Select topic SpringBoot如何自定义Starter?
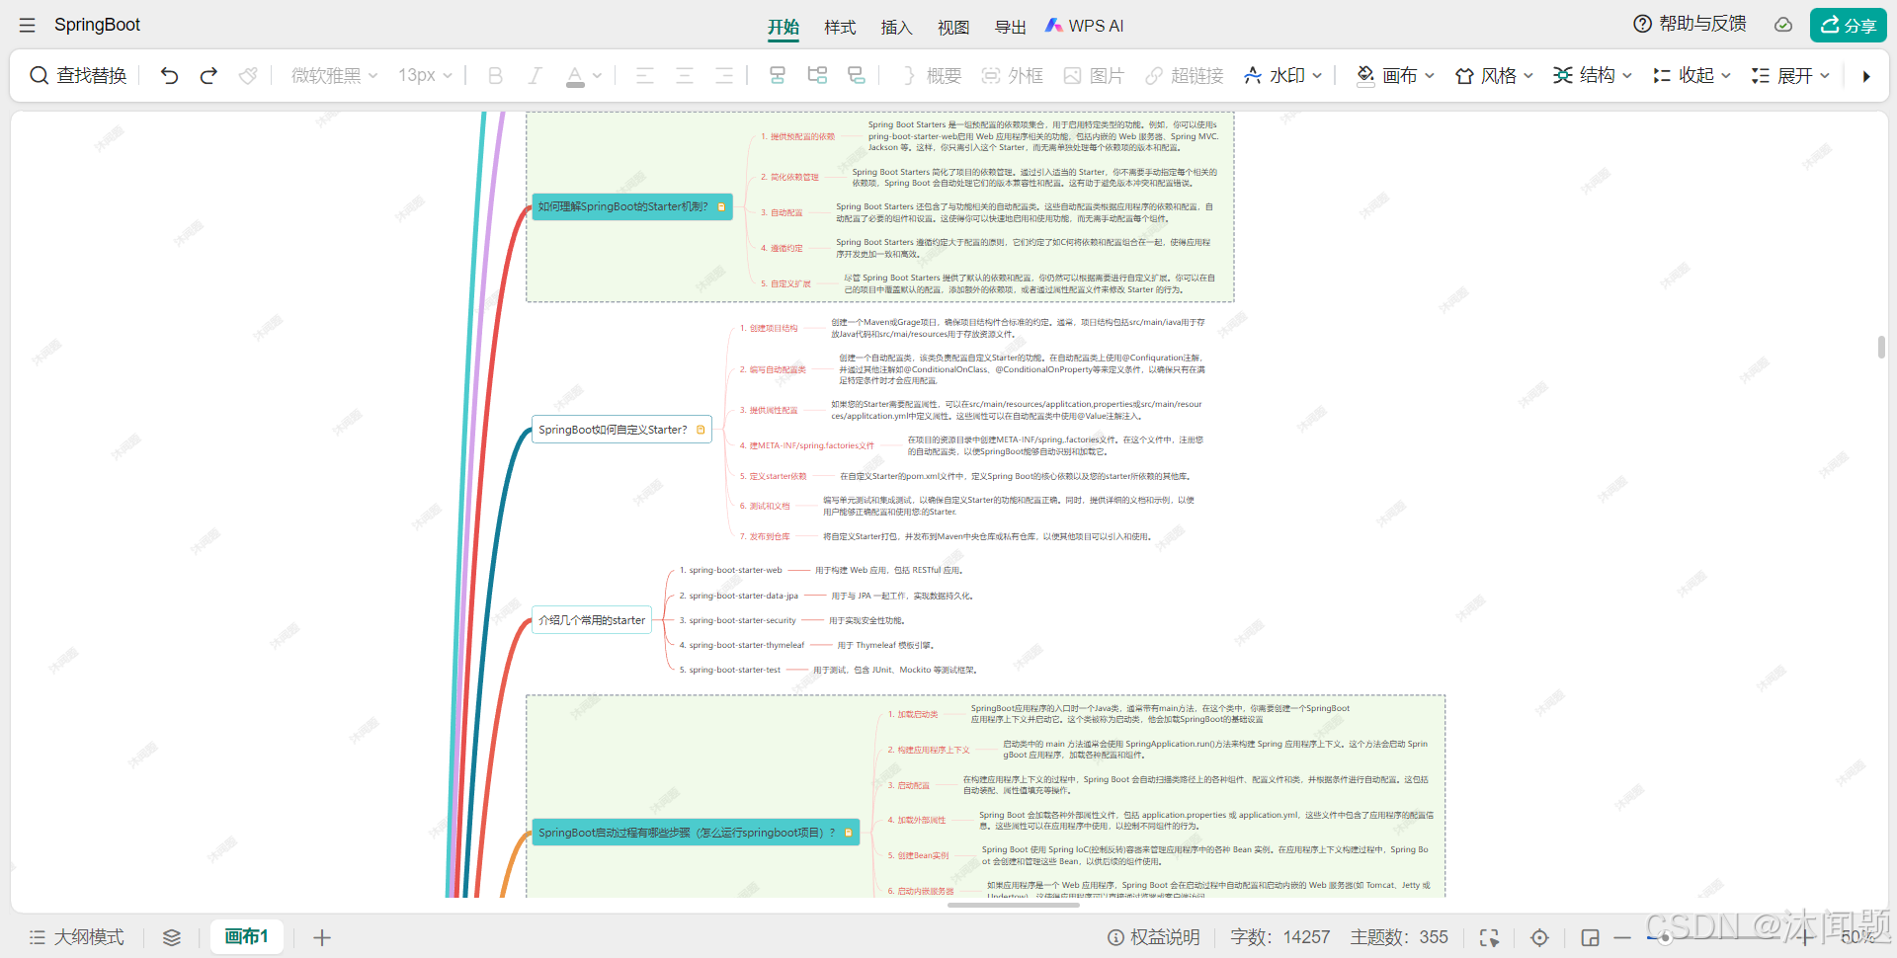 [621, 430]
